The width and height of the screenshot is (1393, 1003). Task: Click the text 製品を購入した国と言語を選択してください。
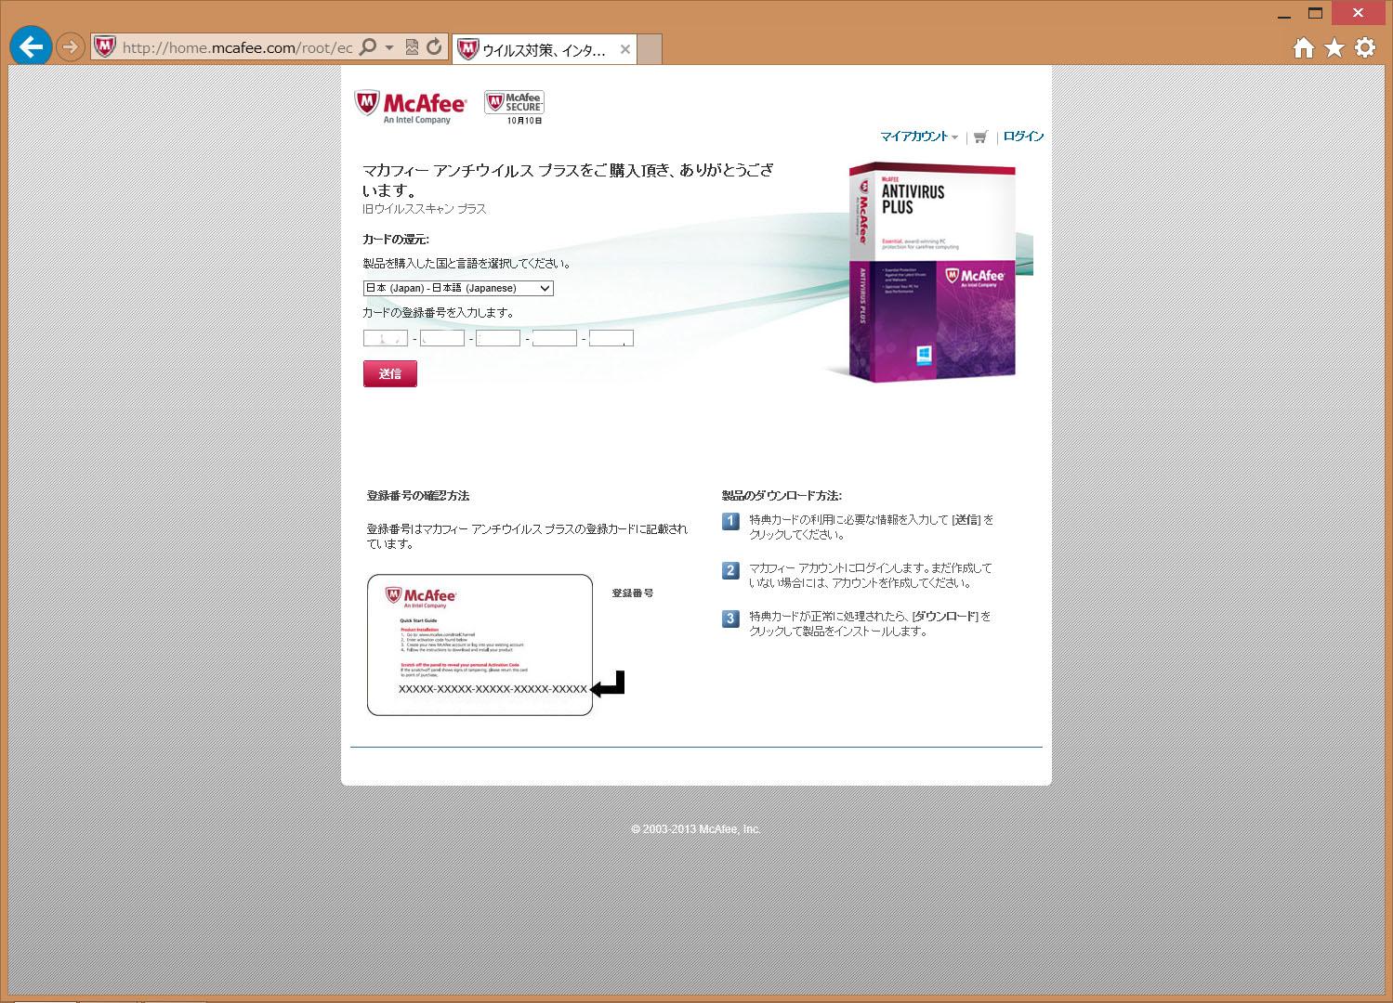click(467, 264)
